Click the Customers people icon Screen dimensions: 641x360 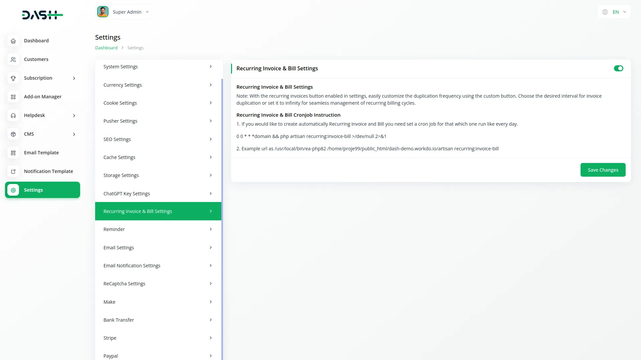point(13,59)
